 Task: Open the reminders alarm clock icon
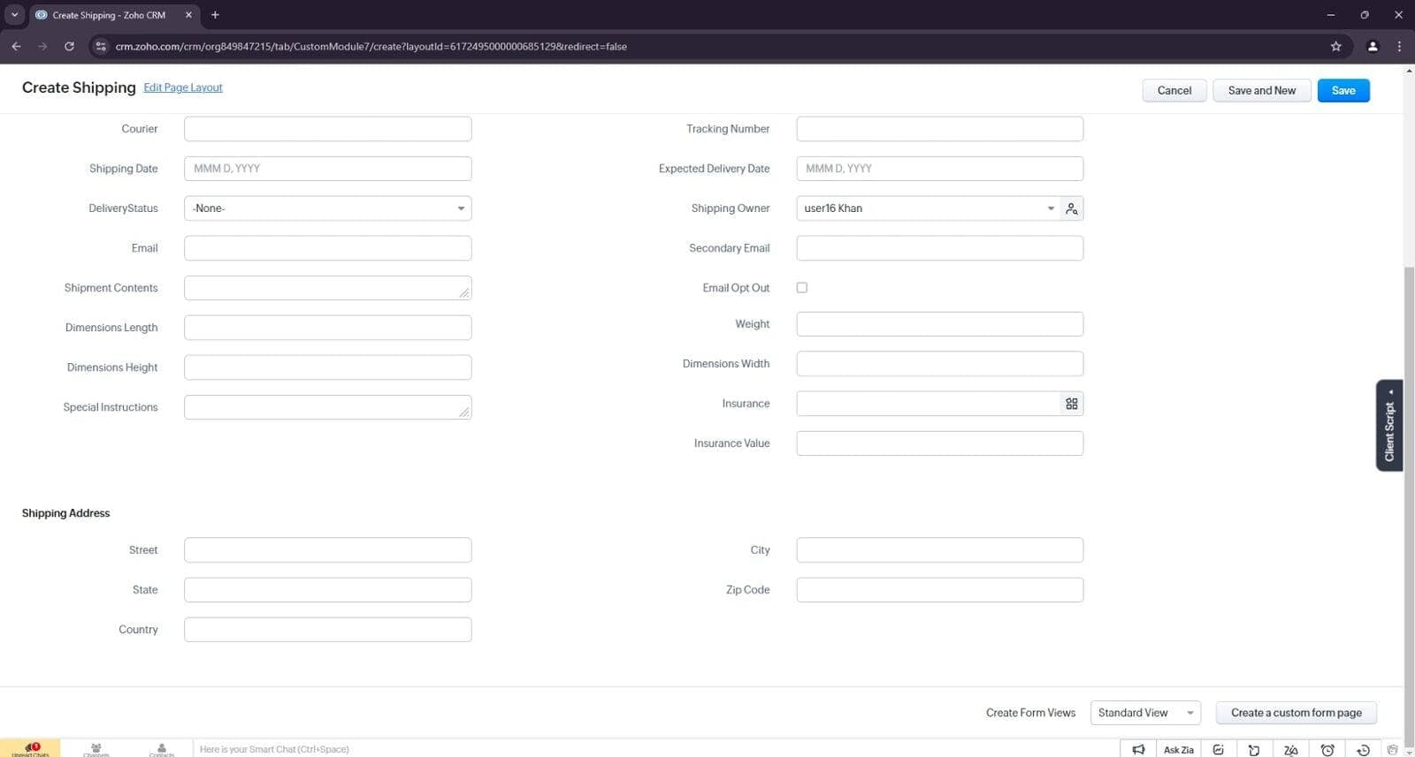coord(1327,750)
